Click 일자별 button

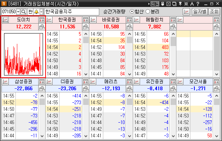click(x=200, y=12)
